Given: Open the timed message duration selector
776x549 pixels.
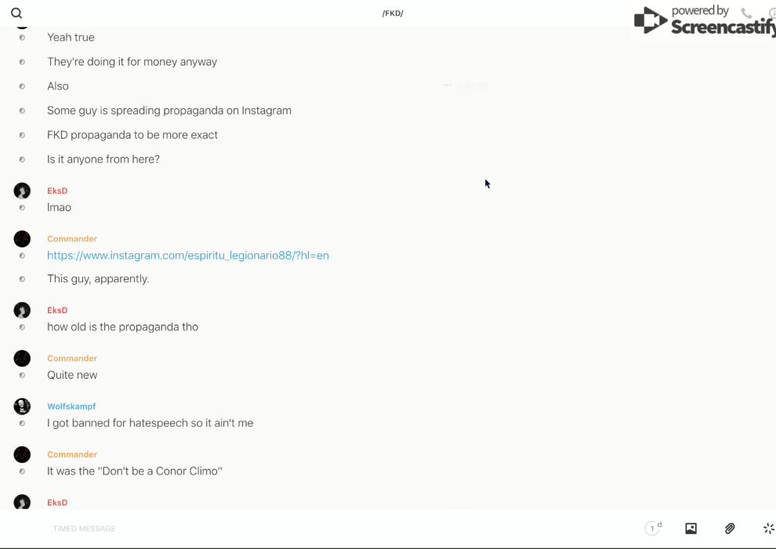Looking at the screenshot, I should [653, 529].
